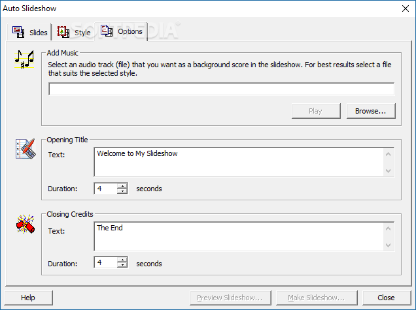
Task: Click the Opening Title notepad-and-pen icon
Action: click(x=26, y=149)
